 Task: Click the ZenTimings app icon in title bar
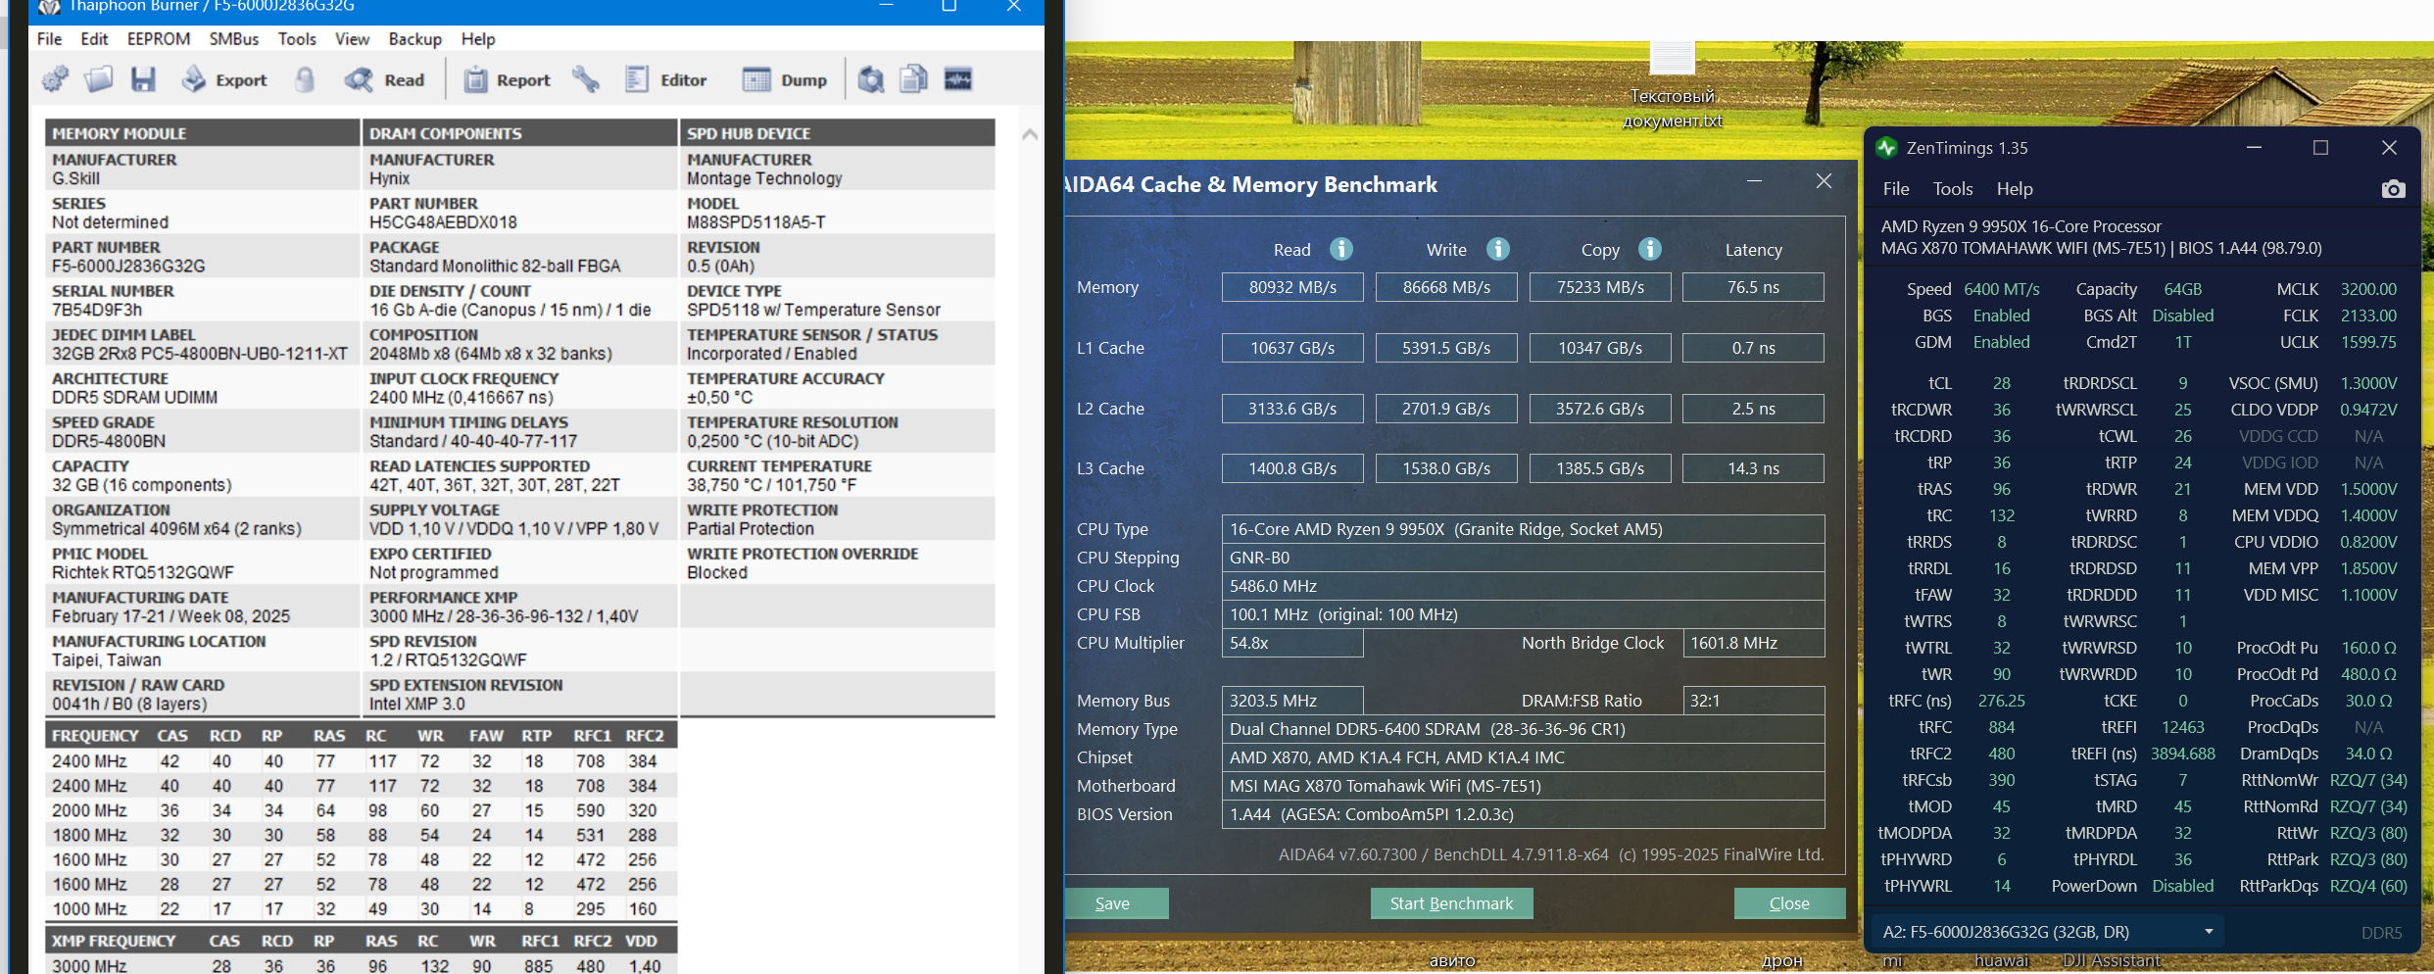click(x=1886, y=148)
